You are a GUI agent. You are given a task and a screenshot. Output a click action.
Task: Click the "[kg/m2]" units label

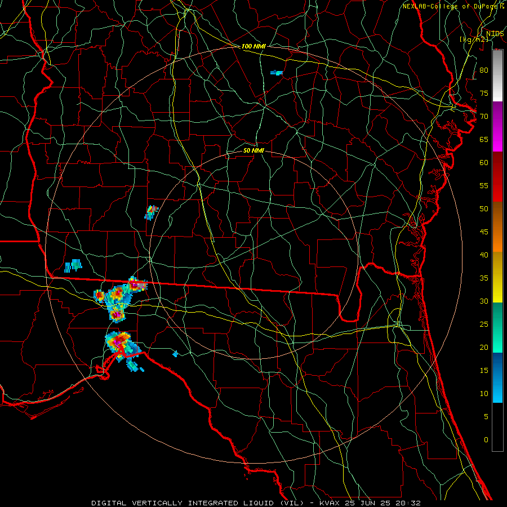[x=474, y=39]
